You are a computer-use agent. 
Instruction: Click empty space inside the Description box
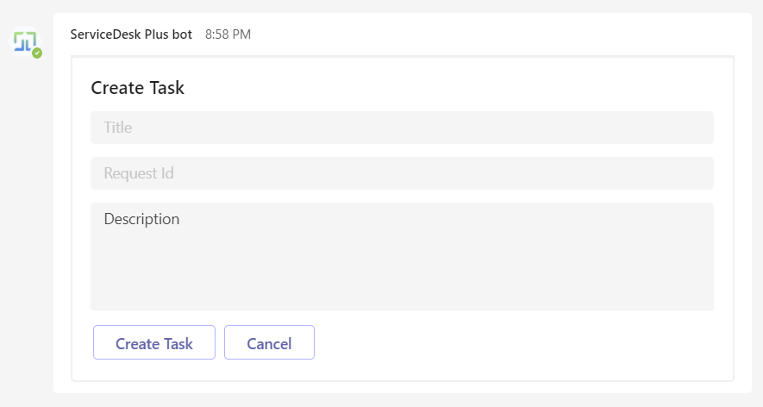click(431, 272)
